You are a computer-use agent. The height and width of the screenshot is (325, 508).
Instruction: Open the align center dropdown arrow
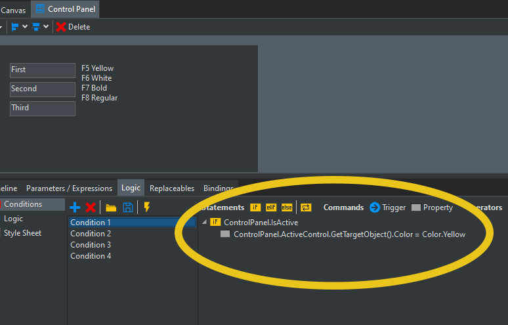coord(45,27)
